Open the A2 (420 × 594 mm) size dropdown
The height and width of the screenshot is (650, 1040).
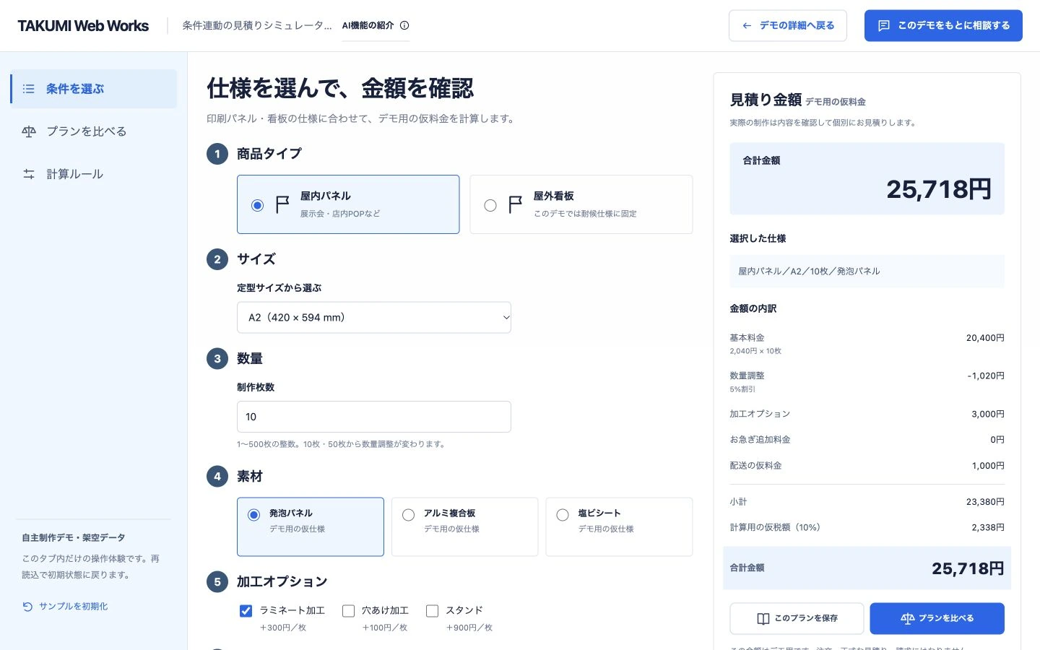[374, 318]
